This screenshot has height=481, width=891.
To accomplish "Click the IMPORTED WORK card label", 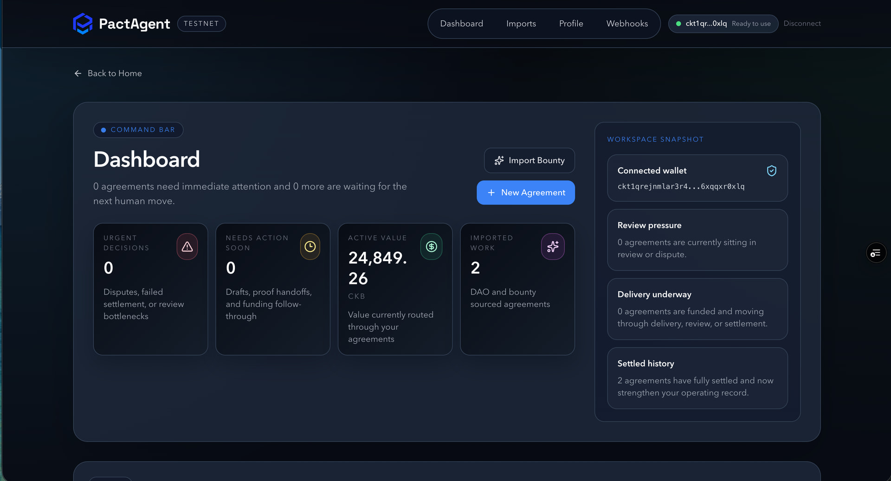I will point(491,243).
